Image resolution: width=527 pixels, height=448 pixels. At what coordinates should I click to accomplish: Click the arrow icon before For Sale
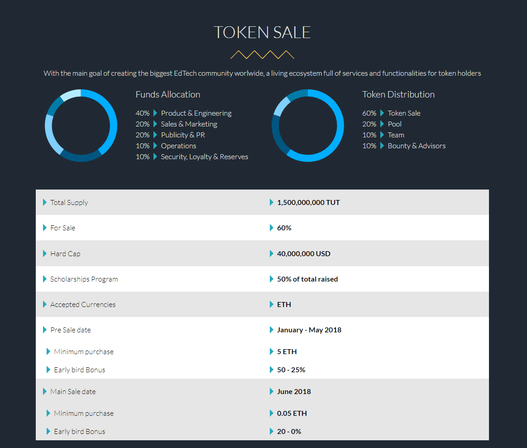tap(45, 228)
